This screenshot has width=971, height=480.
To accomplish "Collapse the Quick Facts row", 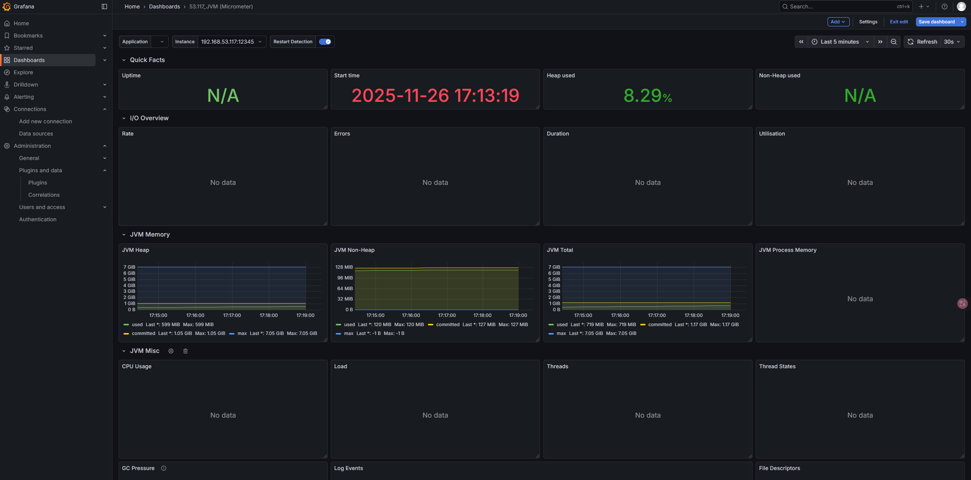I will click(124, 60).
